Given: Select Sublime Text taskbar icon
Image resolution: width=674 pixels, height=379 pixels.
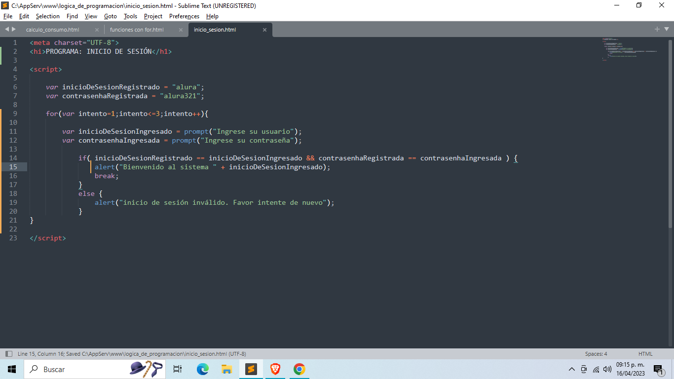Looking at the screenshot, I should [251, 369].
